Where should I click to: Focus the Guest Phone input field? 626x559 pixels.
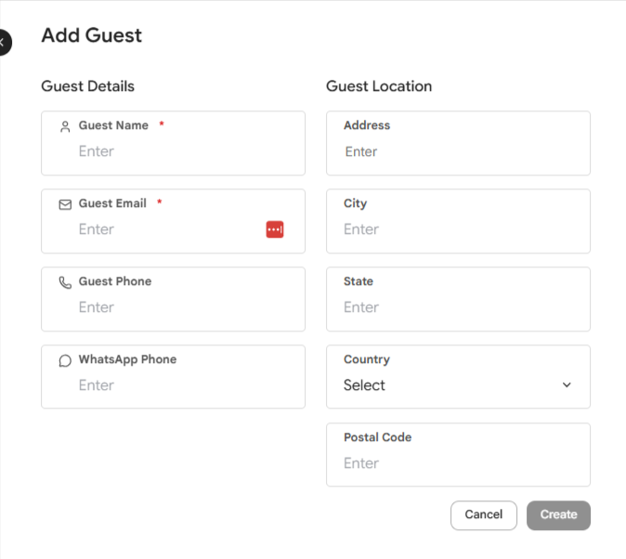coord(174,299)
